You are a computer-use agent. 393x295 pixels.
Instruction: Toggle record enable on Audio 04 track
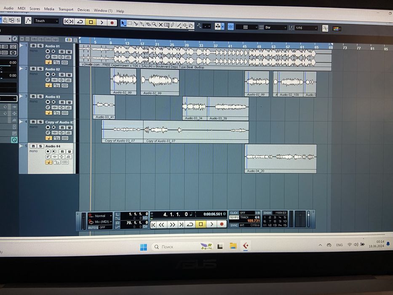pos(48,151)
